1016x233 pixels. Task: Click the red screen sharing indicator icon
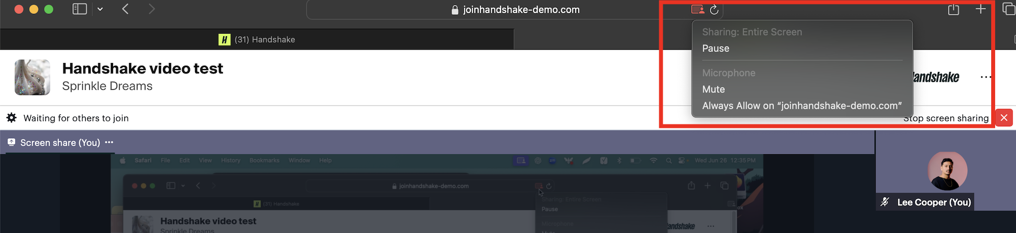tap(698, 9)
